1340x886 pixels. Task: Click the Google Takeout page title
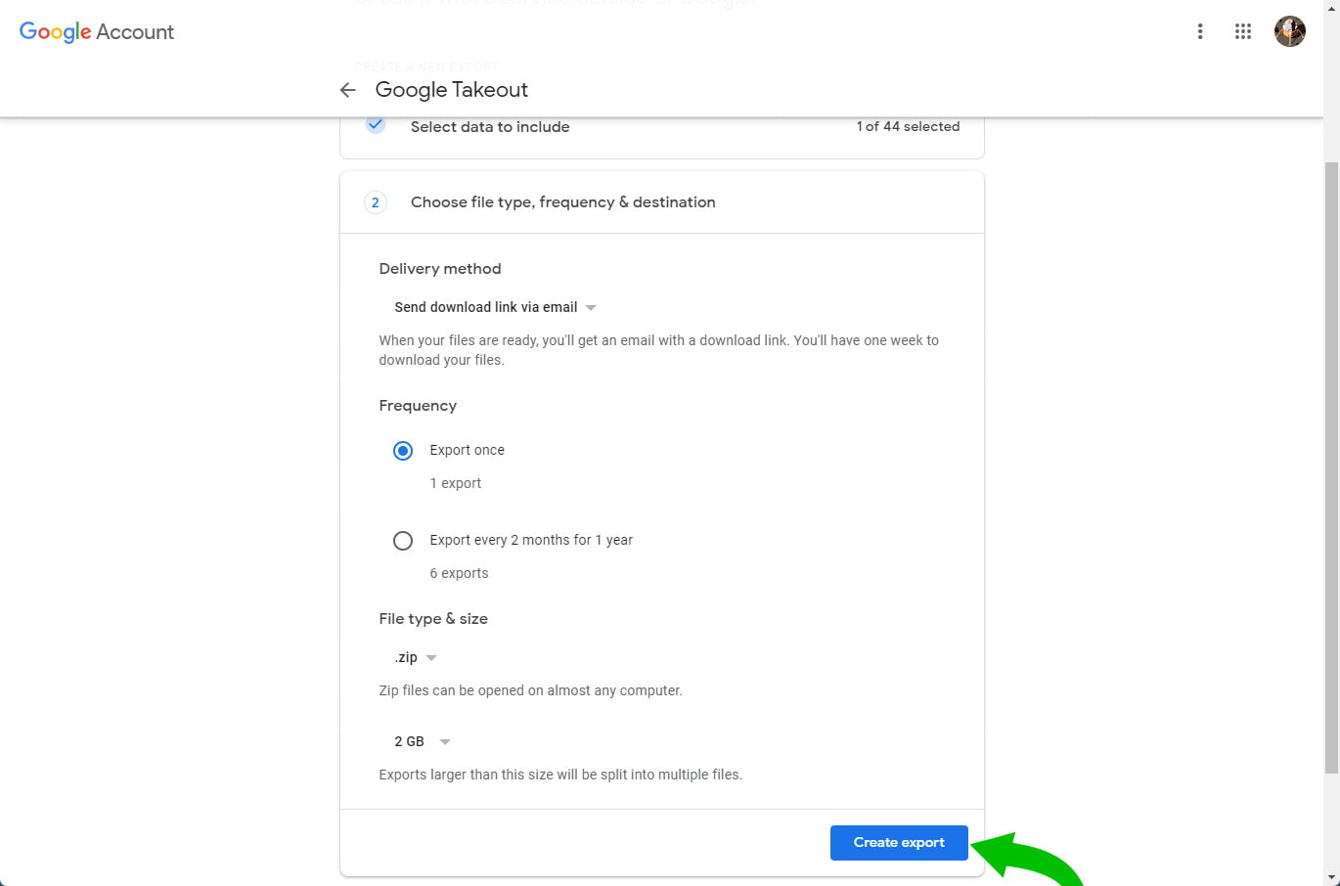pos(451,90)
